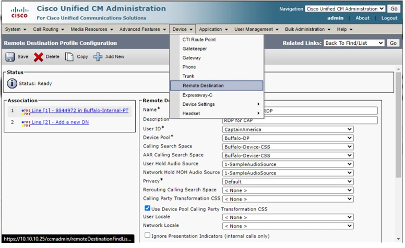The image size is (405, 248).
Task: Click the Line [2] phone line icon
Action: [26, 123]
